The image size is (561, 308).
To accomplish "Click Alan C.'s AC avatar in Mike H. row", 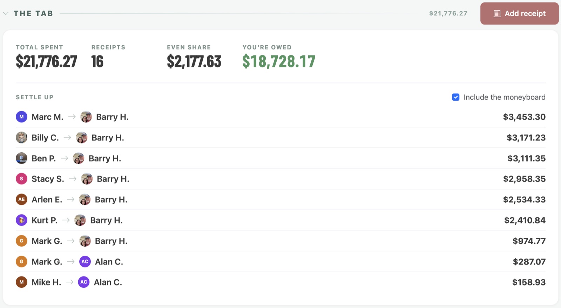I will [83, 282].
